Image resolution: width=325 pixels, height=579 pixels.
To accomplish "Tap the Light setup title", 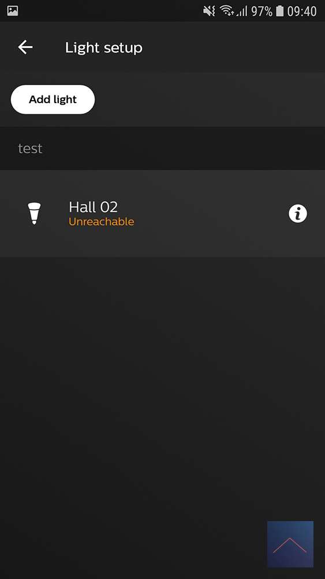I will [104, 47].
